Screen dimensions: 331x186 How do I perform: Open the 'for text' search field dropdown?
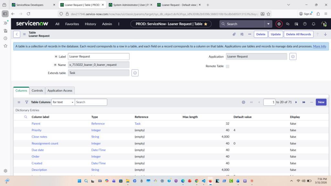[x=63, y=102]
